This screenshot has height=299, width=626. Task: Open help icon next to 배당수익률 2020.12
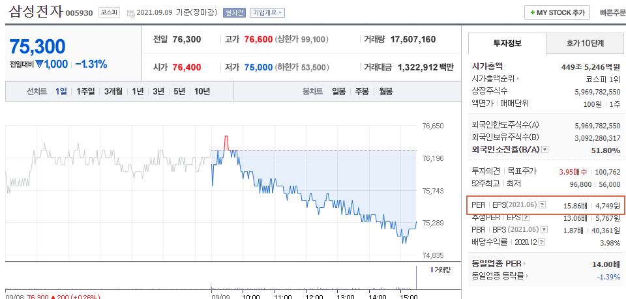click(x=542, y=242)
